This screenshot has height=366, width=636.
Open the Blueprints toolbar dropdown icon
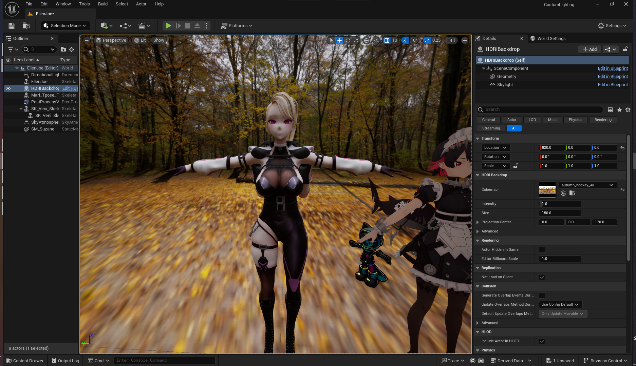tap(125, 26)
